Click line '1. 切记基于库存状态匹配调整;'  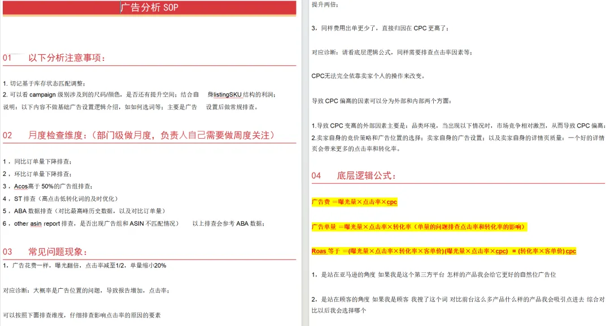tap(44, 83)
